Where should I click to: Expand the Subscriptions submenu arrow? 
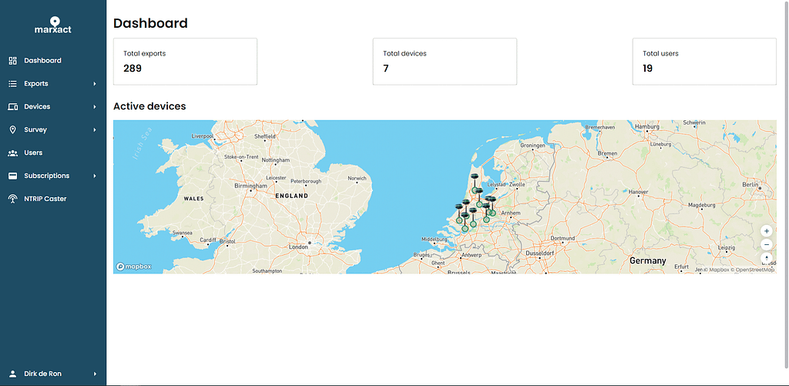point(95,176)
